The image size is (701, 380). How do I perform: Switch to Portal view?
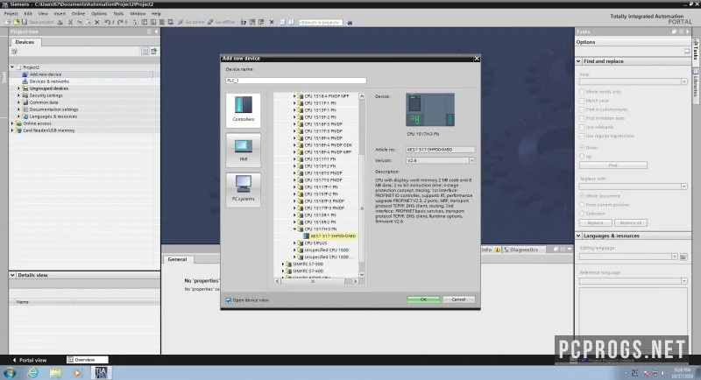click(x=30, y=360)
